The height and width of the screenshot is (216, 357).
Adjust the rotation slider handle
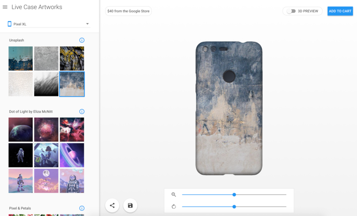click(x=234, y=207)
